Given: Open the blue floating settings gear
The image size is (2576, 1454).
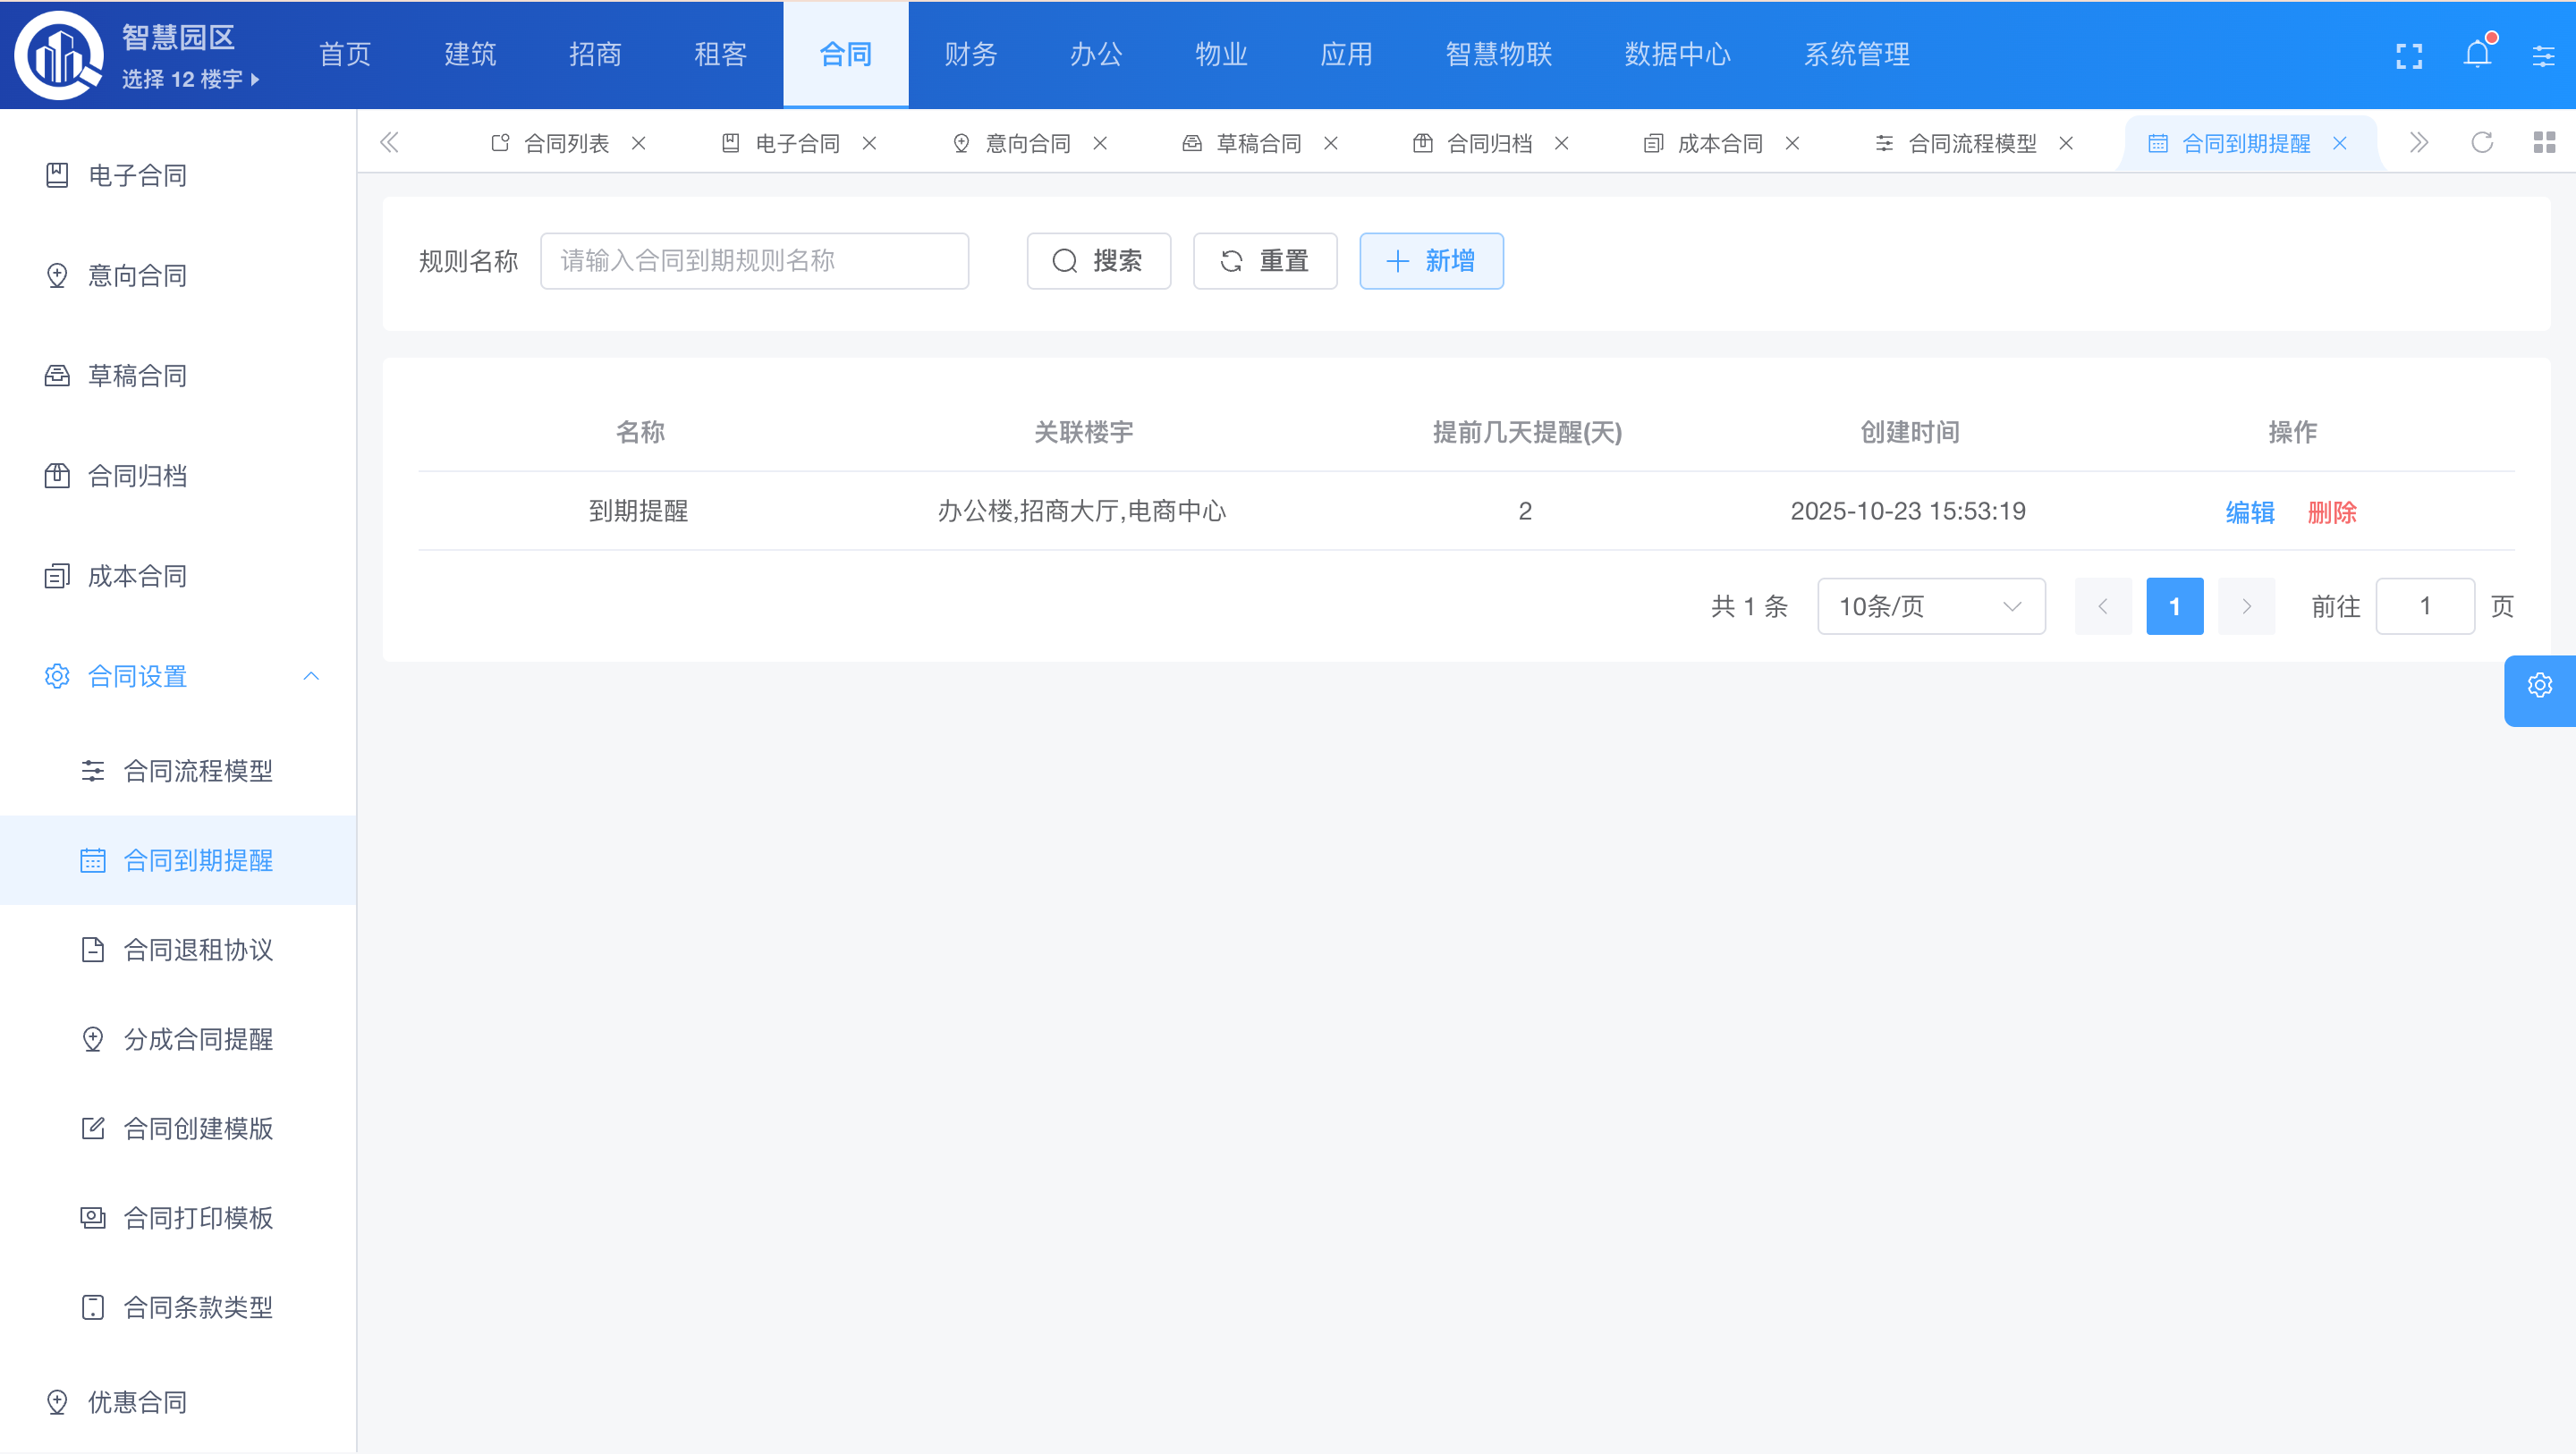Looking at the screenshot, I should 2540,686.
